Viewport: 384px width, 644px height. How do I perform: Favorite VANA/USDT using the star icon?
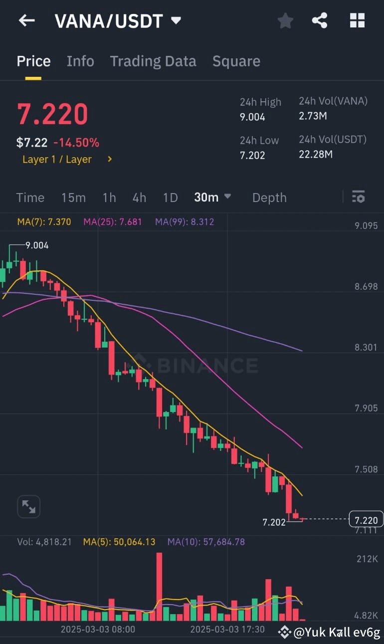[x=285, y=20]
